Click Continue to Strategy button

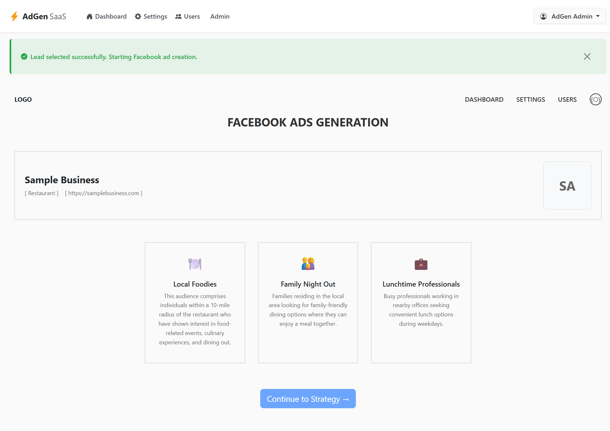(308, 399)
